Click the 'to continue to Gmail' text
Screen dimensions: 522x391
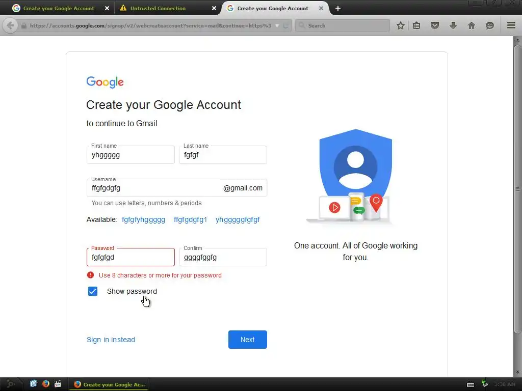[x=122, y=123]
